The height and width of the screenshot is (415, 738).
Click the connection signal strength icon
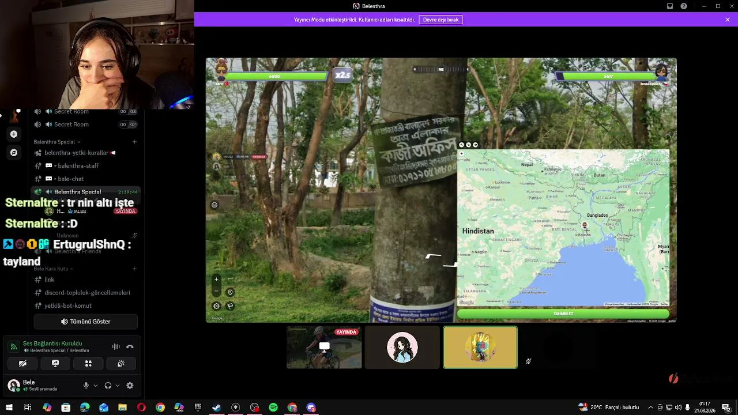14,346
